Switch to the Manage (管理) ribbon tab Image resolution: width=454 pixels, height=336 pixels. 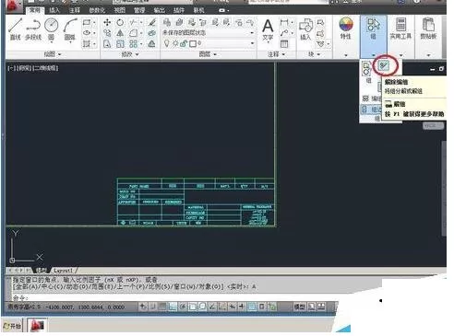(139, 10)
